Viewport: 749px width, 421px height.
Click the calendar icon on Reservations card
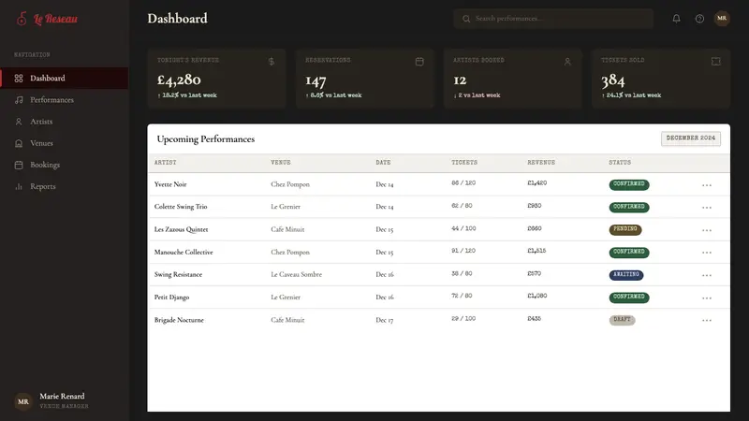[x=419, y=61]
